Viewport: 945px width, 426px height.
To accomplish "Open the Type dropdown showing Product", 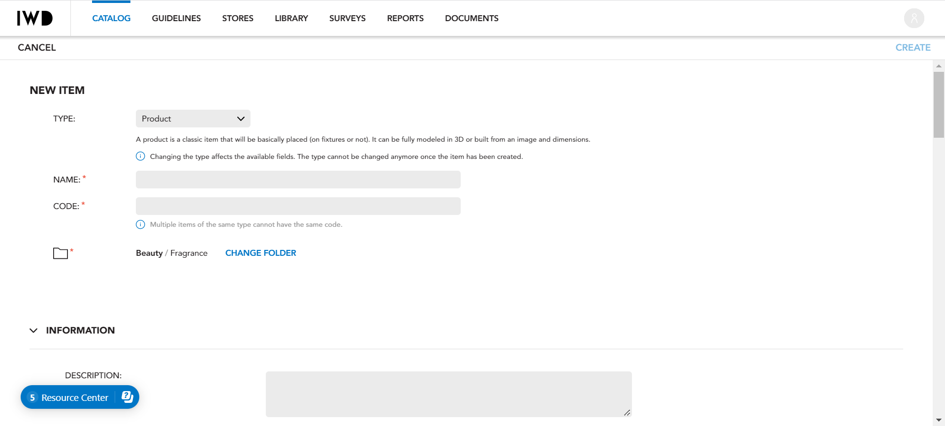I will [x=193, y=119].
